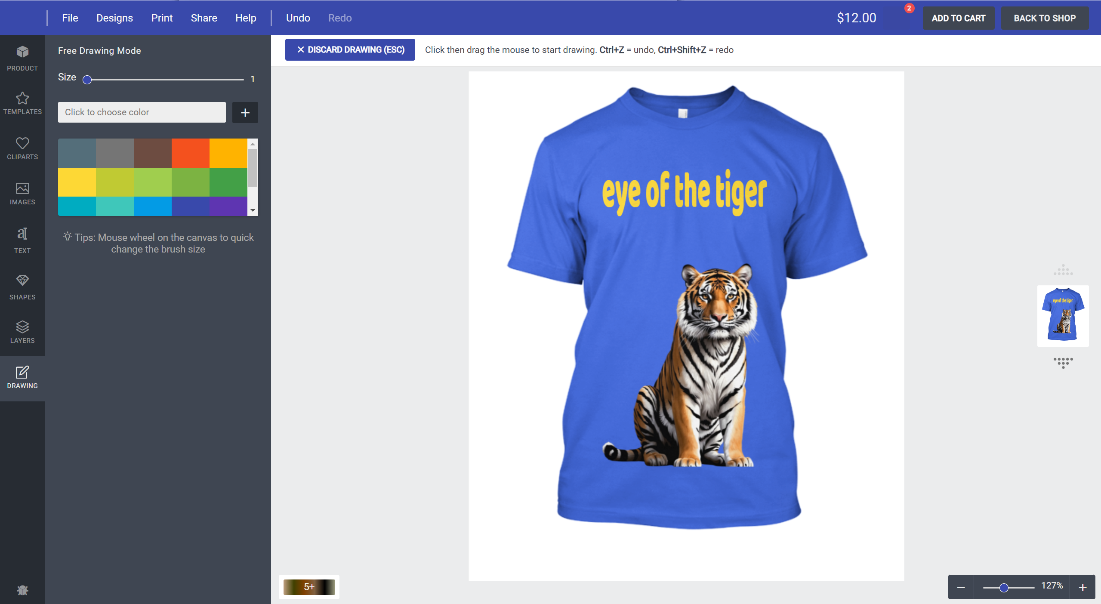
Task: Open the Designs menu
Action: point(114,18)
